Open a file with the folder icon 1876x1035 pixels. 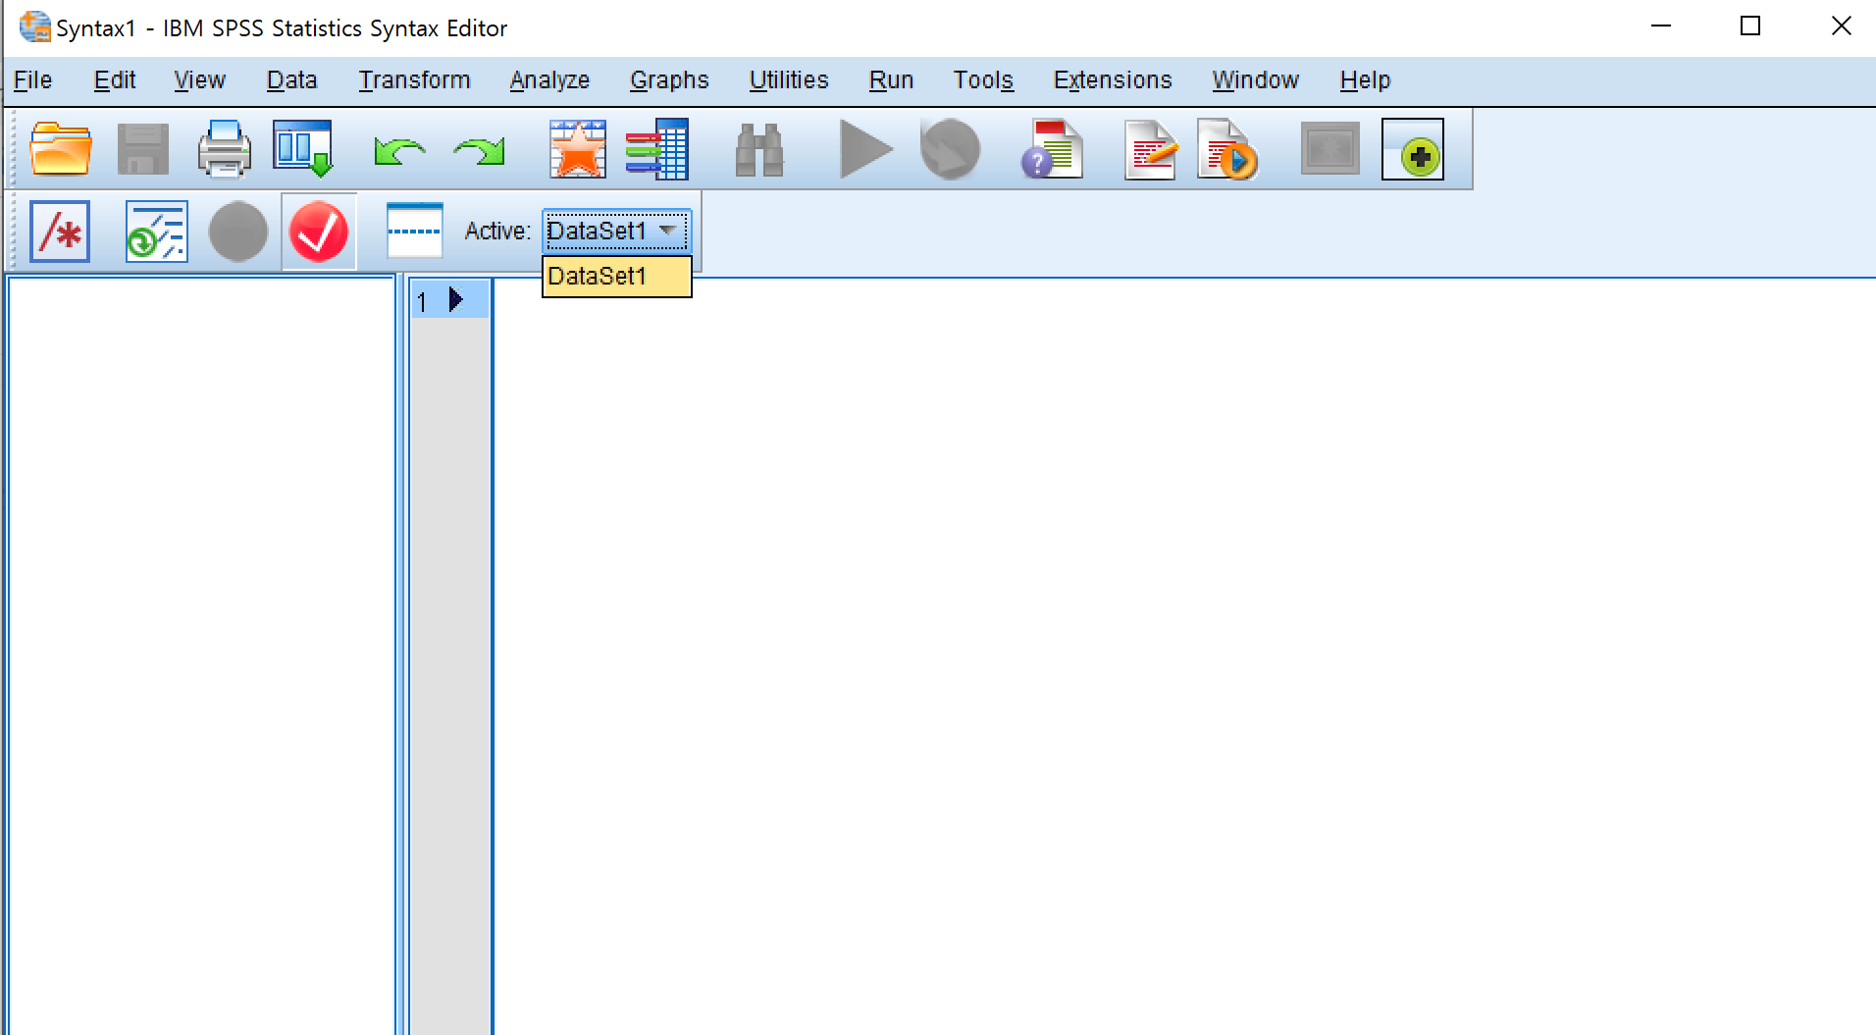point(61,149)
